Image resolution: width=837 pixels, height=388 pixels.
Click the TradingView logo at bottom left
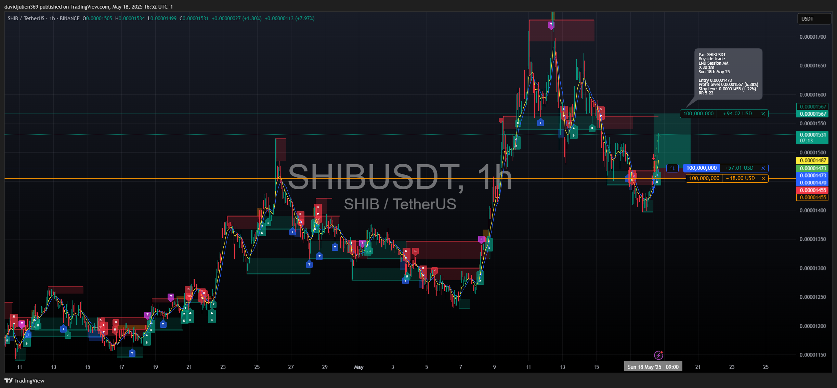pyautogui.click(x=24, y=380)
